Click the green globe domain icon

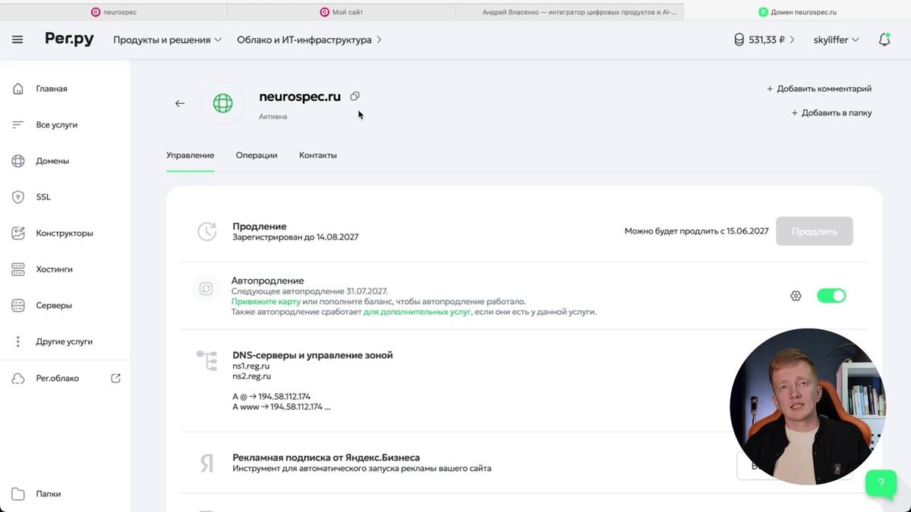coord(222,103)
